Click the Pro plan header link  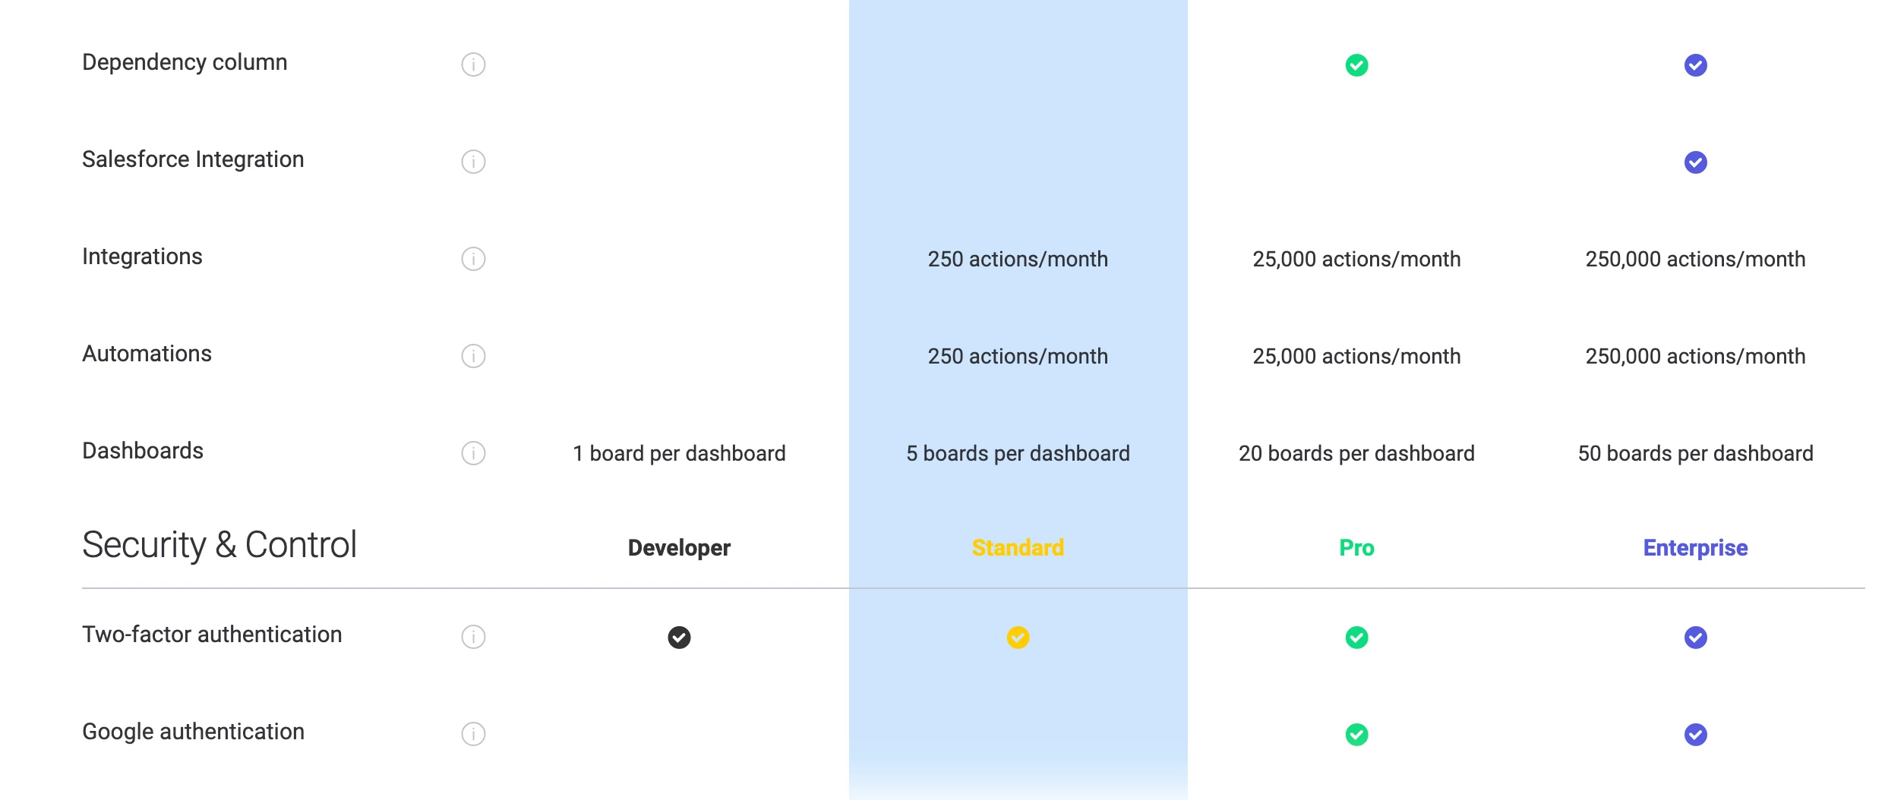1356,547
